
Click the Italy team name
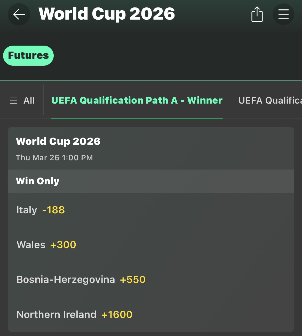pos(27,210)
